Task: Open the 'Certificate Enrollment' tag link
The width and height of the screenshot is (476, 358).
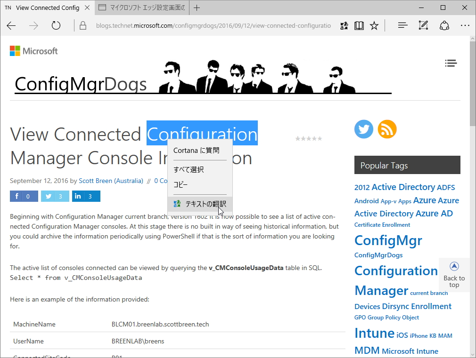Action: point(382,224)
